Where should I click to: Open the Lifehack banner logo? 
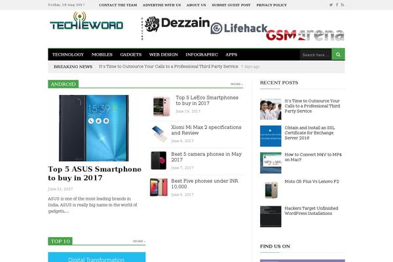(x=239, y=28)
